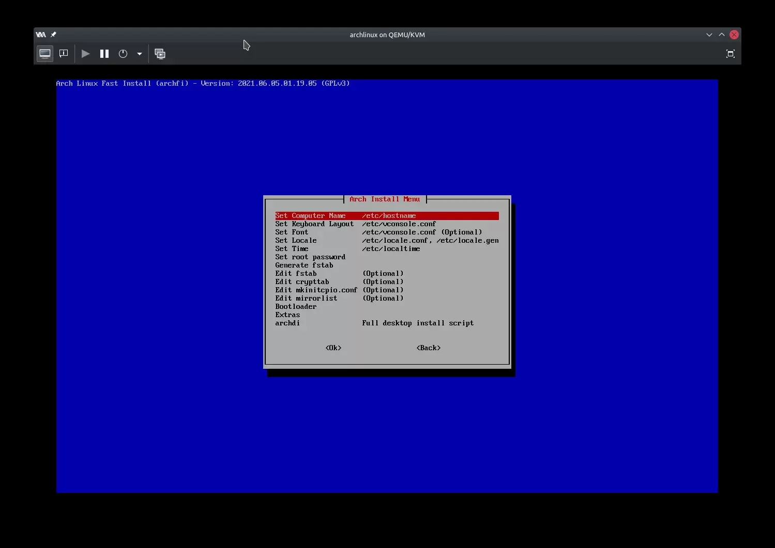
Task: Expand the shutdown options dropdown arrow
Action: point(140,54)
